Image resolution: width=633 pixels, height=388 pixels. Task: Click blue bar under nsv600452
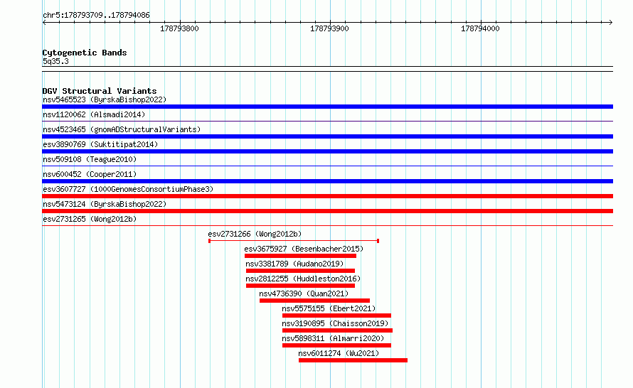tap(327, 181)
